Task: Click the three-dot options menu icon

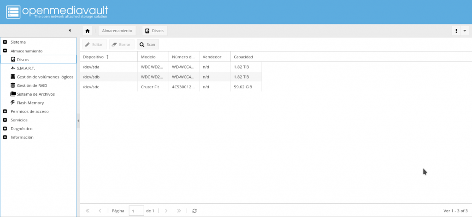Action: 456,31
